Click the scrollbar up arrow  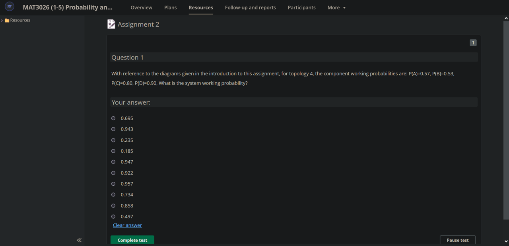click(506, 18)
